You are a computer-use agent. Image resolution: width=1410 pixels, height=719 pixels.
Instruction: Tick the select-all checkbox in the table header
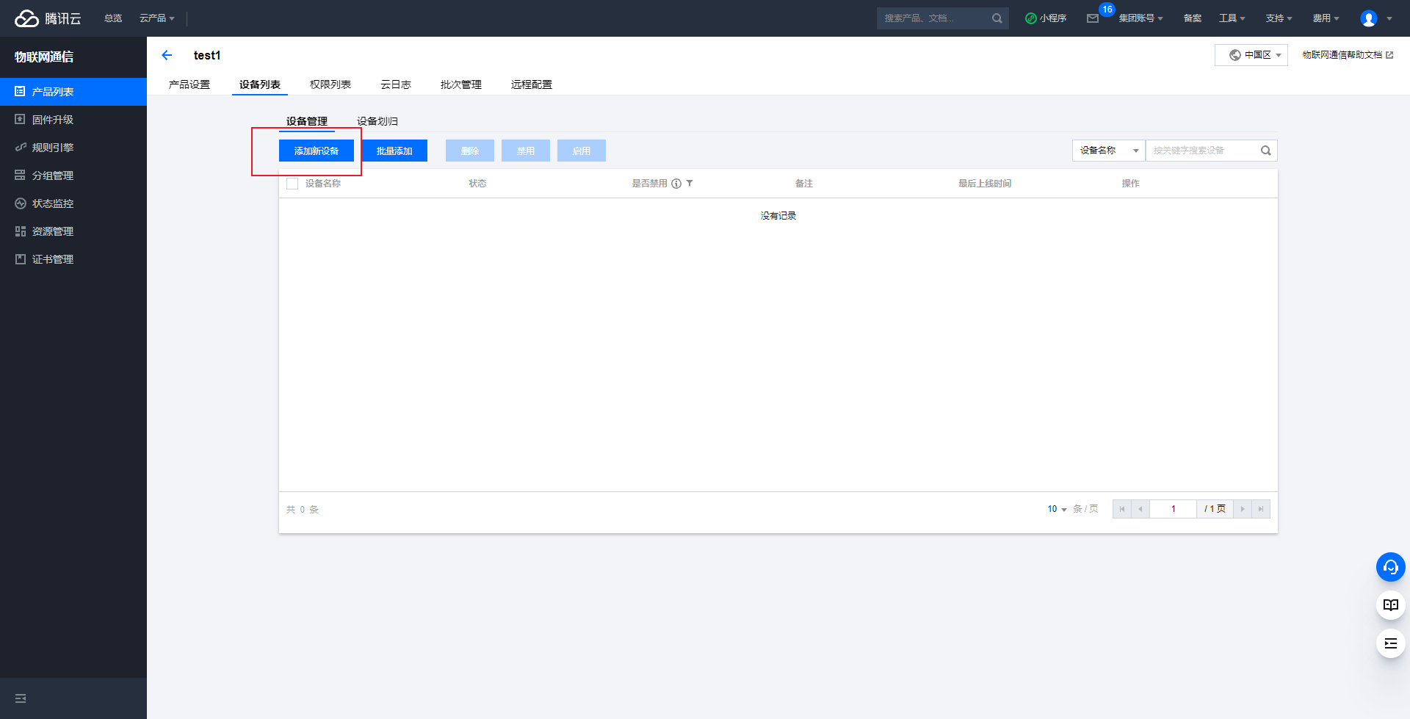tap(292, 184)
